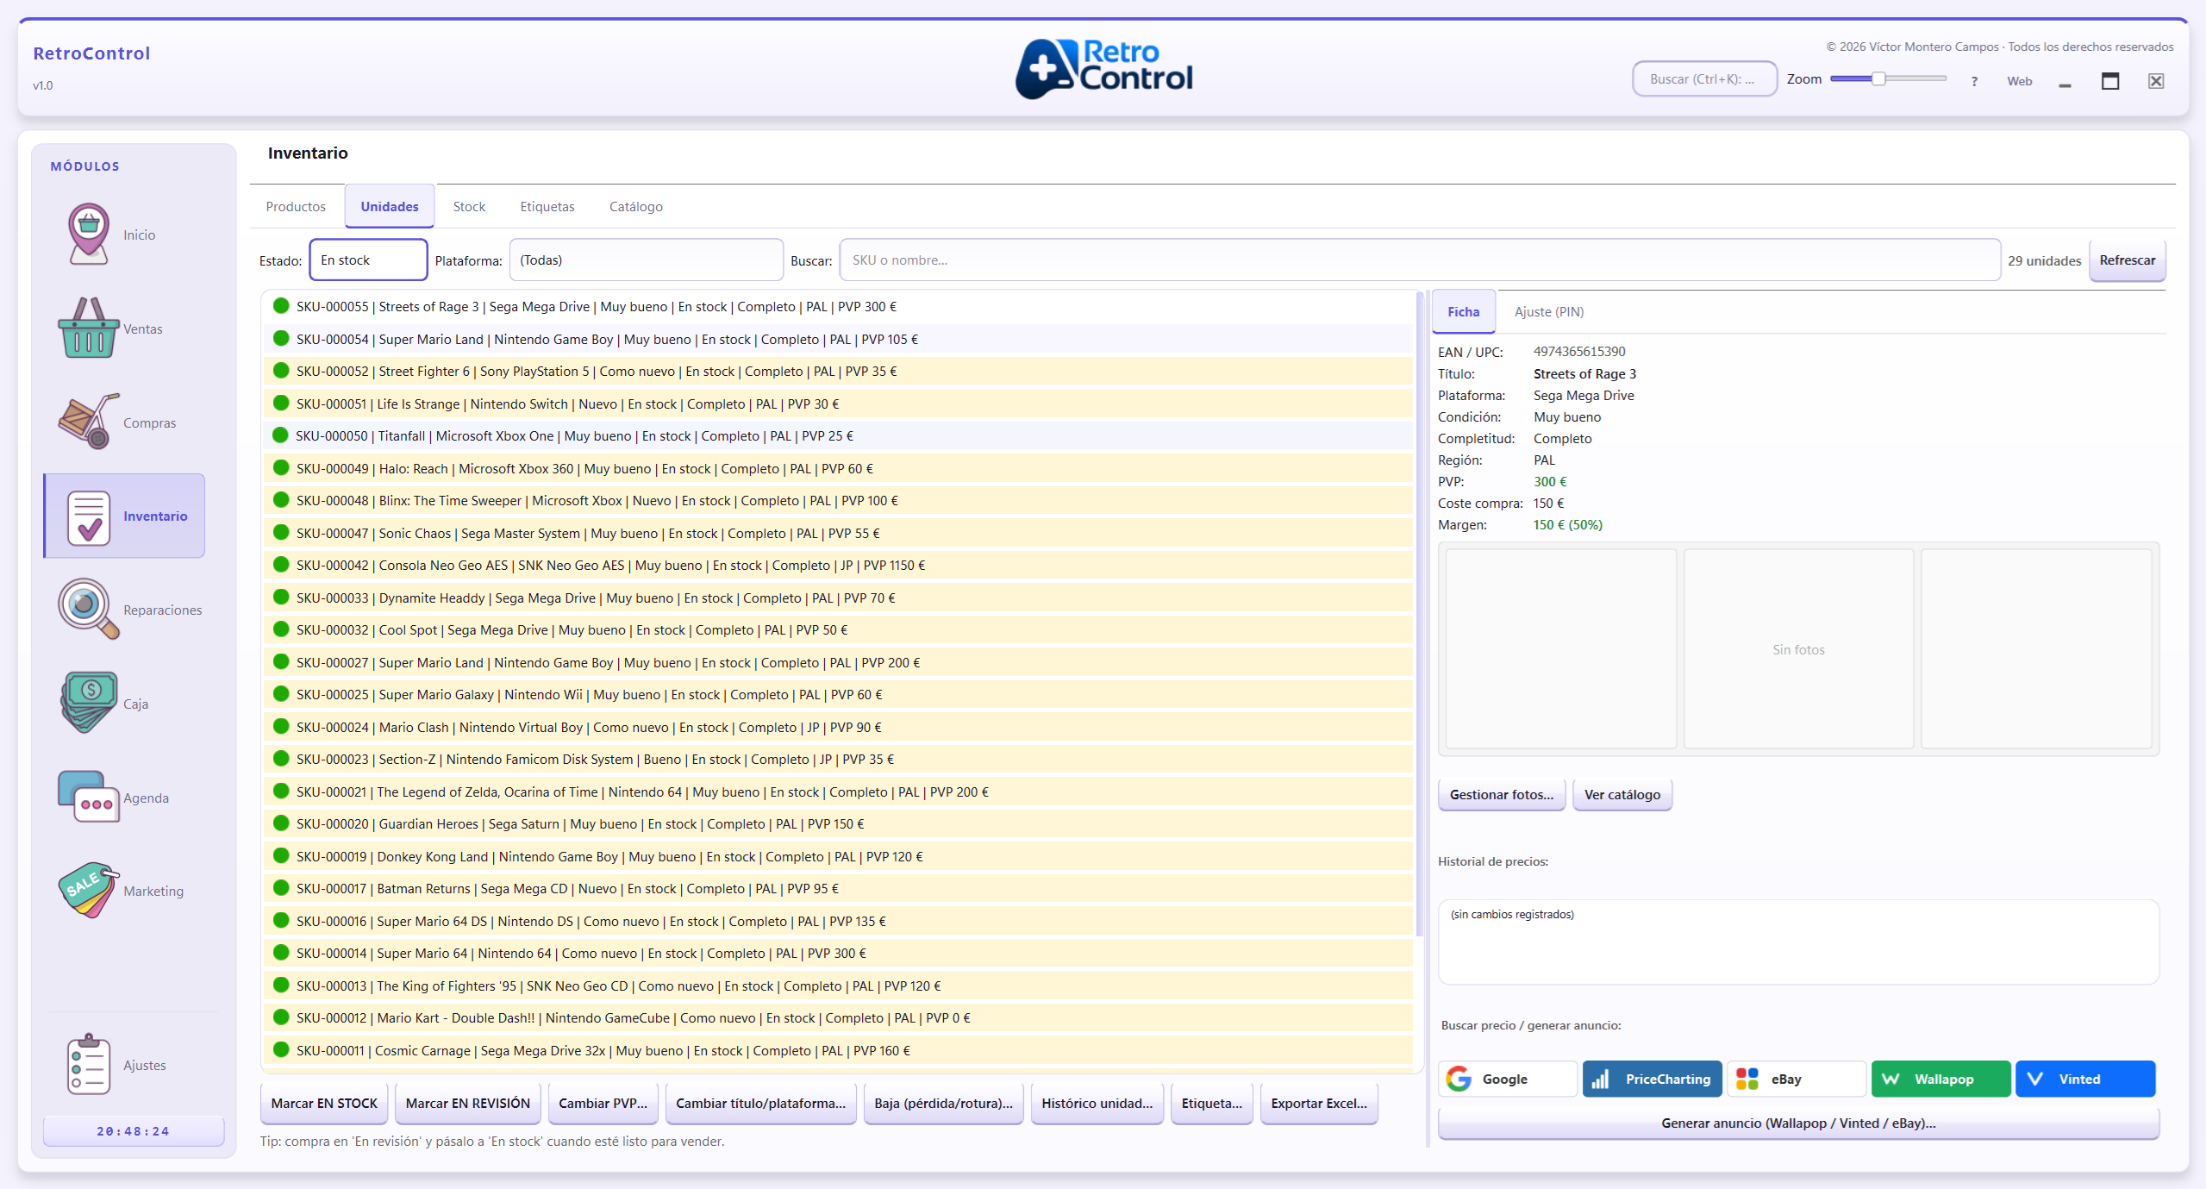Open Agenda chat bubble icon
2206x1189 pixels.
click(88, 797)
